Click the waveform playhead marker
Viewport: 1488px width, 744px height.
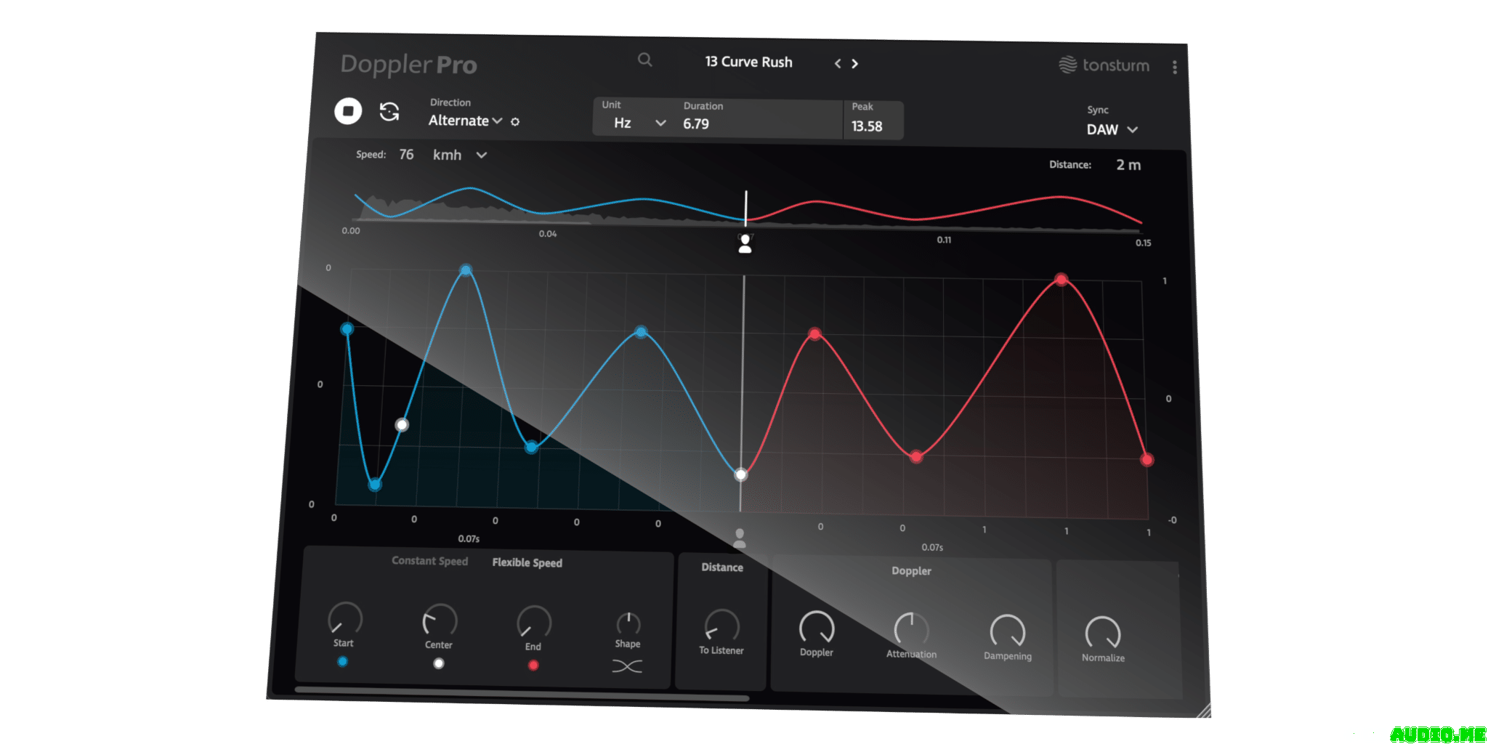pyautogui.click(x=745, y=207)
